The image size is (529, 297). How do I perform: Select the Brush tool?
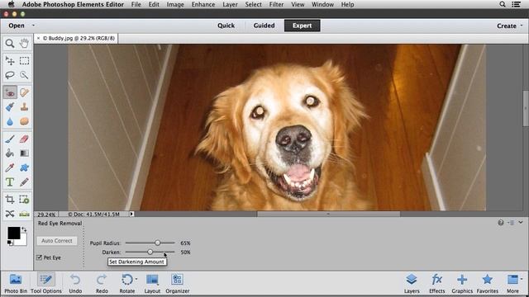pos(10,139)
